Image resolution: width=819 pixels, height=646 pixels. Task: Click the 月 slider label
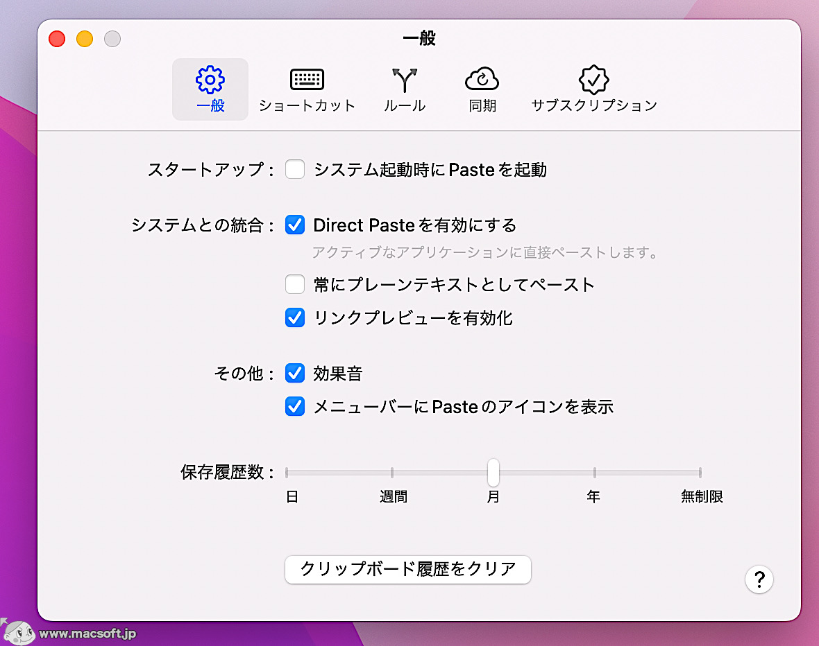[x=493, y=496]
